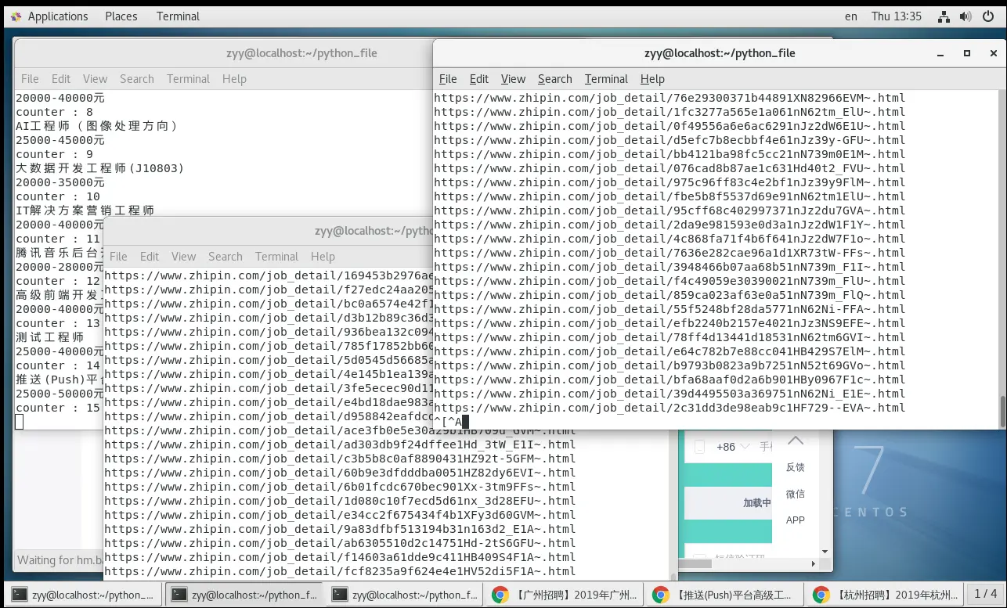The width and height of the screenshot is (1007, 608).
Task: Open Search menu in front terminal window
Action: (555, 79)
